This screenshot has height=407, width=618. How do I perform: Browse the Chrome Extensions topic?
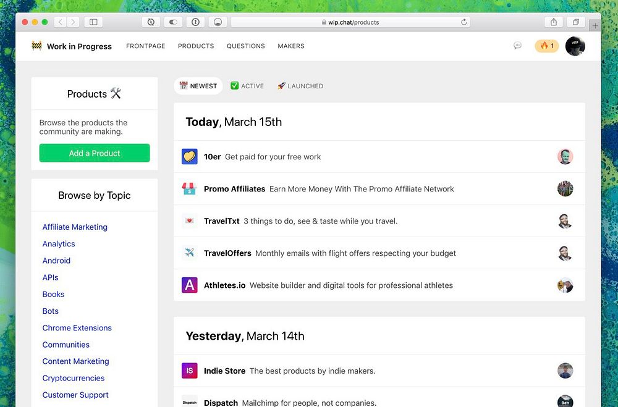(x=77, y=328)
